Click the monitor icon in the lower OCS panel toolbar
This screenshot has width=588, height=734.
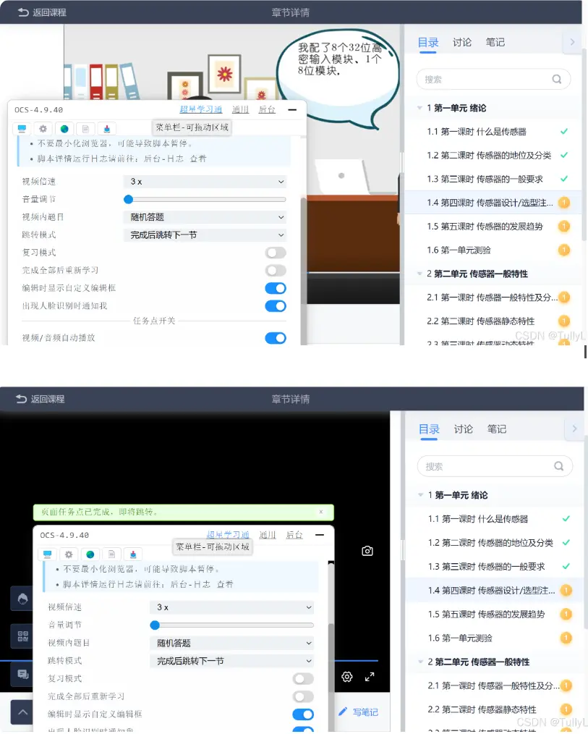47,554
